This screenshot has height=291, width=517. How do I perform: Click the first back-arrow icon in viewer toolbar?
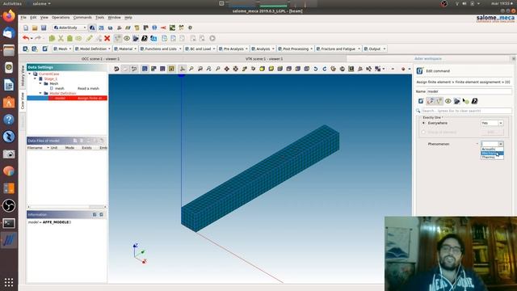pos(116,69)
